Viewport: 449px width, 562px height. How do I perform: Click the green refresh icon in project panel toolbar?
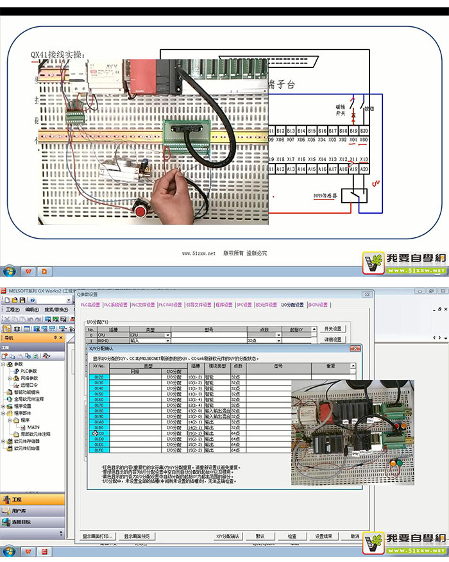coord(35,356)
